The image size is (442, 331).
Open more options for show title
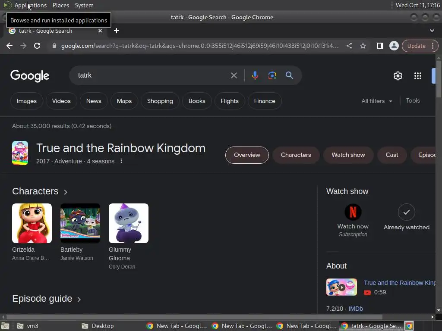pyautogui.click(x=121, y=161)
